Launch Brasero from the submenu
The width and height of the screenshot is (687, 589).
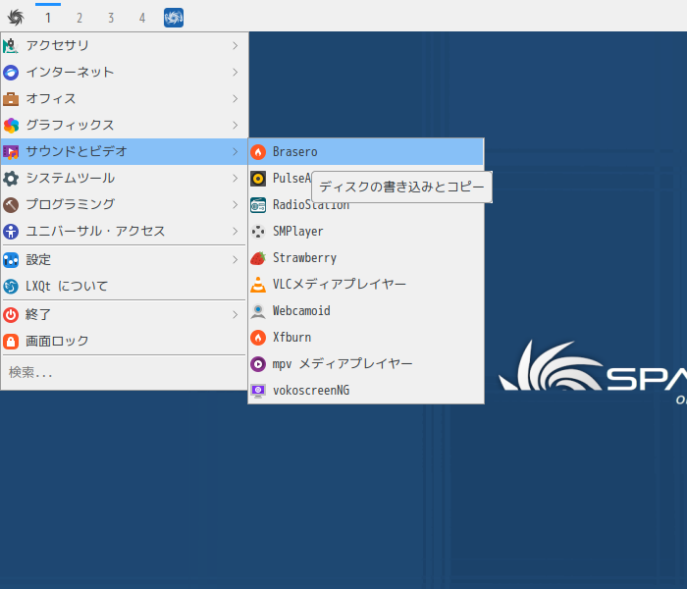click(x=366, y=152)
